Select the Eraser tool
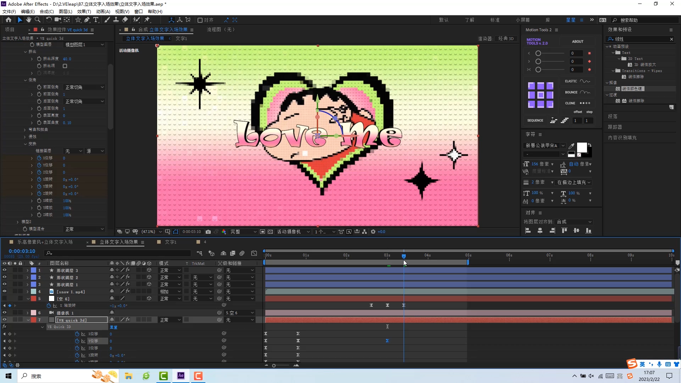Image resolution: width=681 pixels, height=383 pixels. (125, 20)
